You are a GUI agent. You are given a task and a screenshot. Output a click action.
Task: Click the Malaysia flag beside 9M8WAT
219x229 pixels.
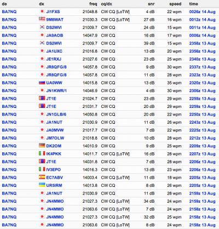coord(42,19)
